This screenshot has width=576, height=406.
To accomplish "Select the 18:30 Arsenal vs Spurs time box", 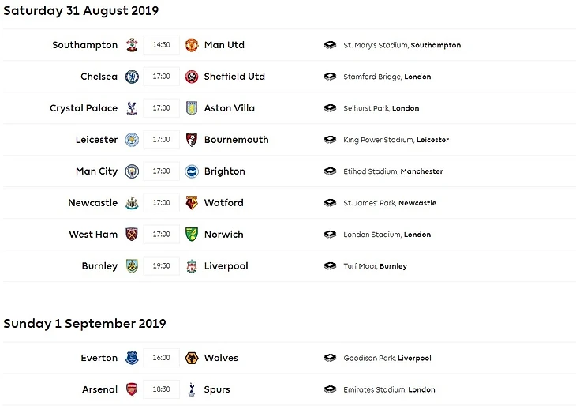I will click(162, 389).
